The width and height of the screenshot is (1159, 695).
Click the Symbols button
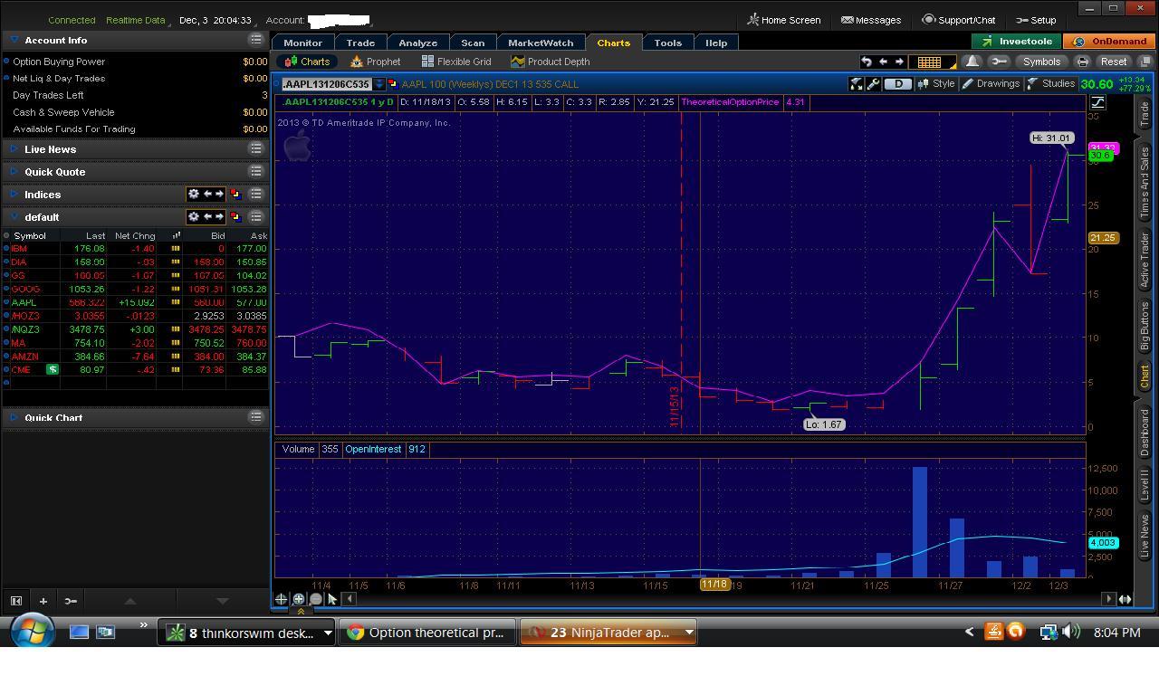[x=1041, y=62]
